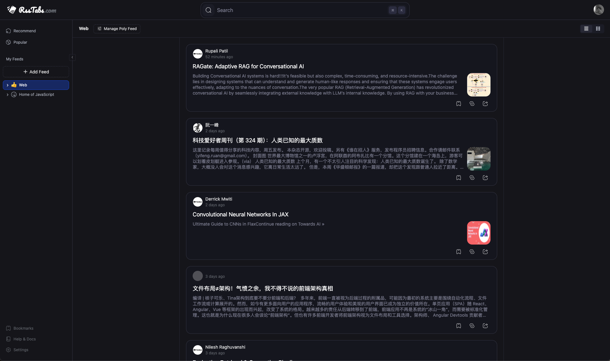Go to Popular section

[x=20, y=42]
